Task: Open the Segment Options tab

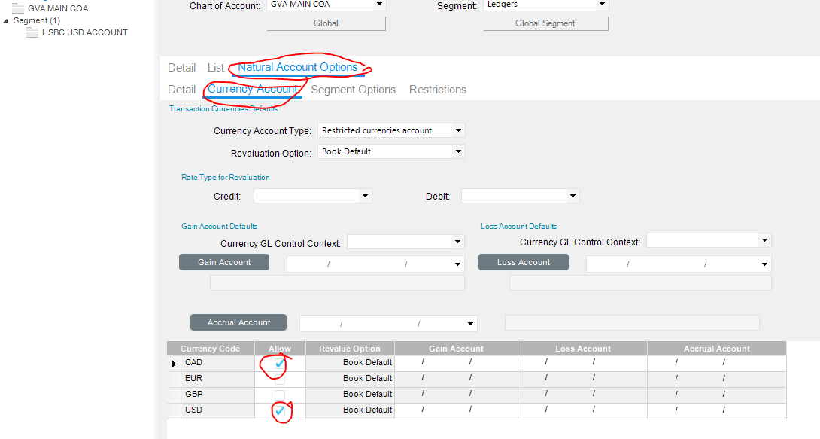Action: tap(353, 90)
